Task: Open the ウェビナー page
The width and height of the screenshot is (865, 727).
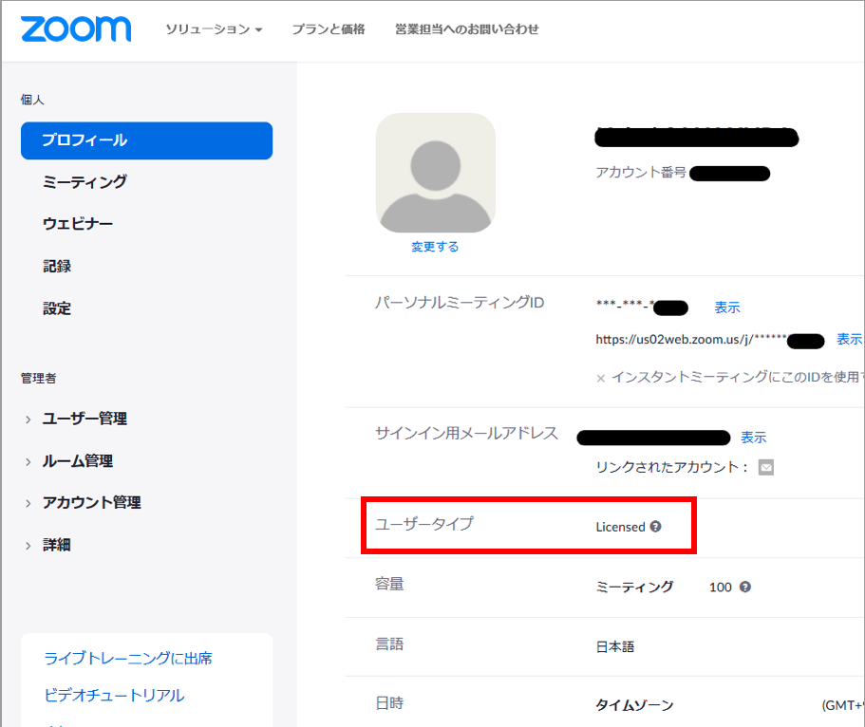Action: pos(78,224)
